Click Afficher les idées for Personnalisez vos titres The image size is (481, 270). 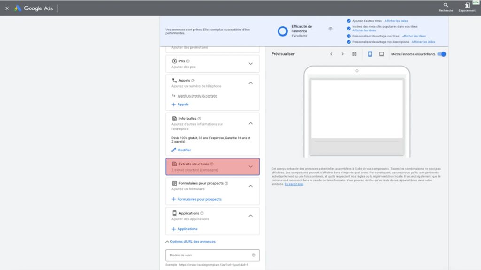413,36
